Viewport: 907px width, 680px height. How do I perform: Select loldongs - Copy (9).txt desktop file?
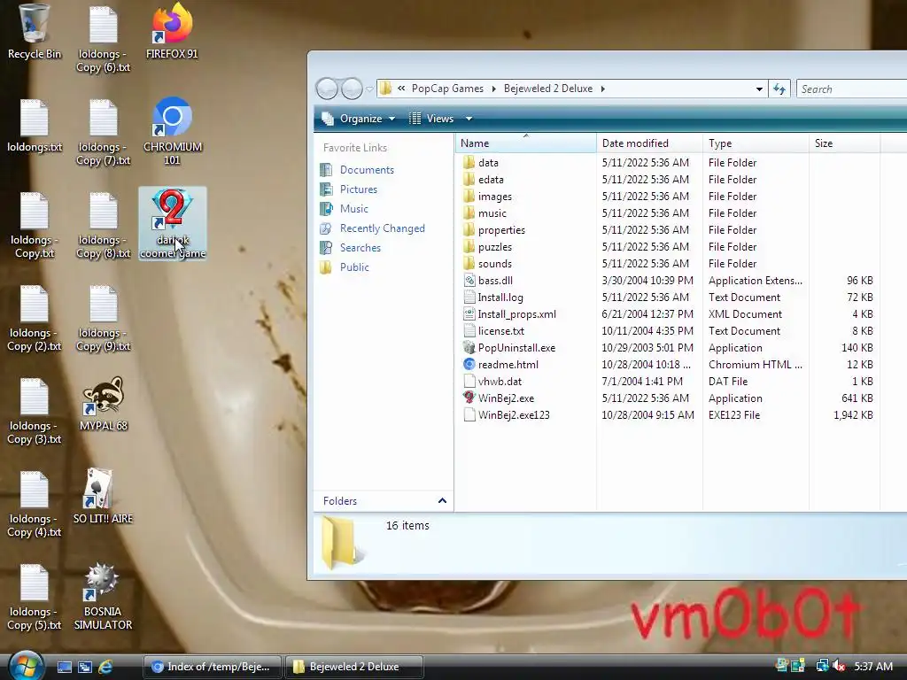tap(103, 319)
